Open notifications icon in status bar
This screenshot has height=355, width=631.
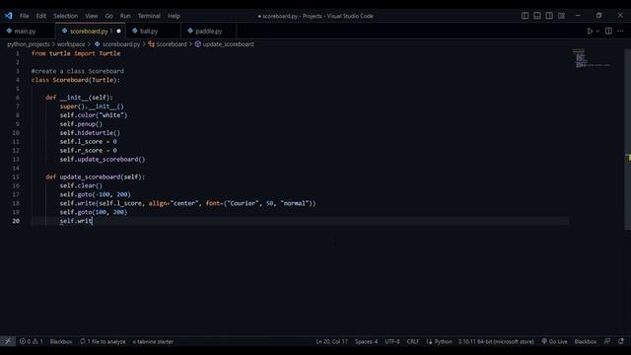pyautogui.click(x=621, y=341)
